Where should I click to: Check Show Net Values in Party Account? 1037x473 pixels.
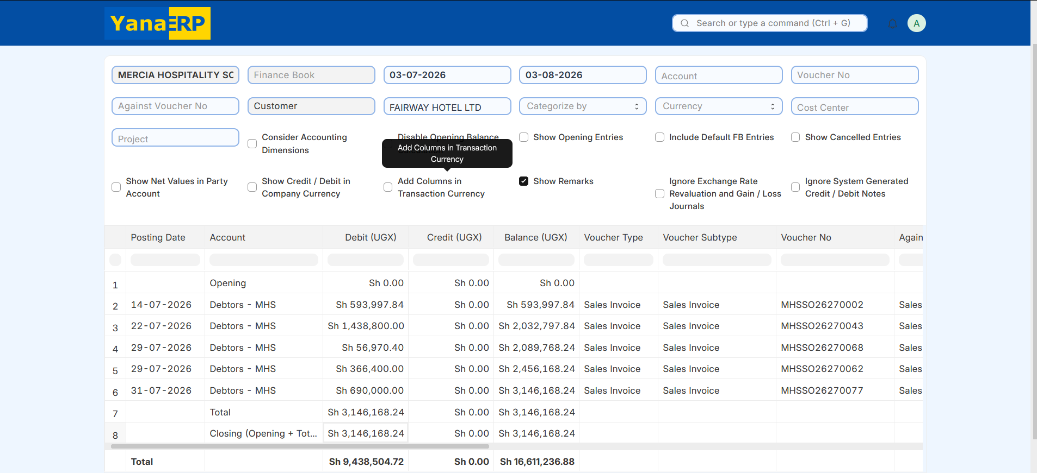[x=116, y=187]
